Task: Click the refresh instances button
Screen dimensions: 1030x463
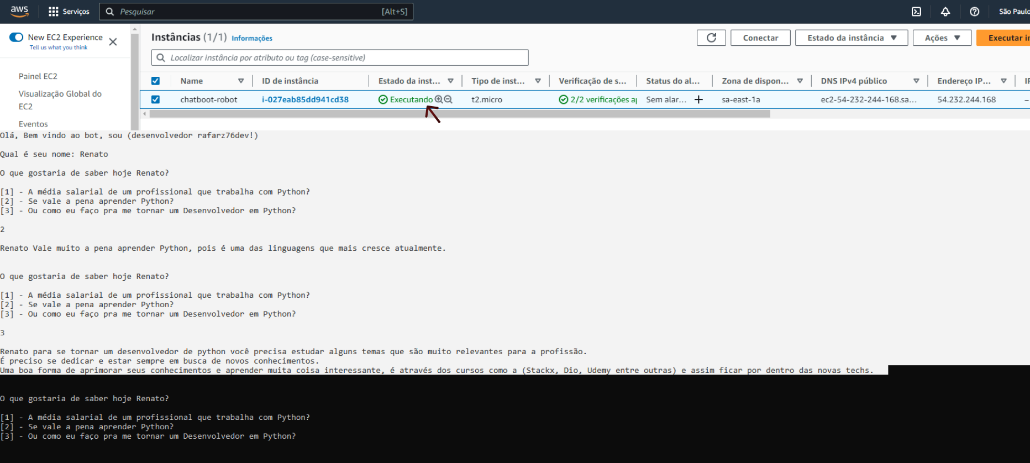Action: [711, 38]
